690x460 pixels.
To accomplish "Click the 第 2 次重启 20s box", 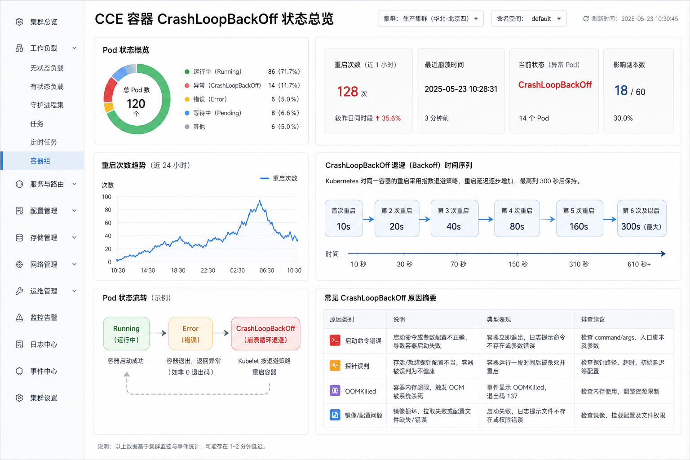I will point(397,218).
